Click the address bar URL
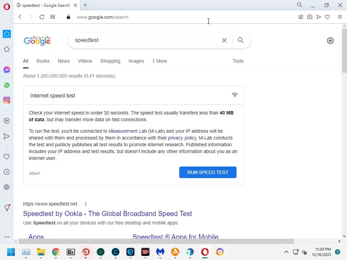This screenshot has height=260, width=347. point(102,17)
